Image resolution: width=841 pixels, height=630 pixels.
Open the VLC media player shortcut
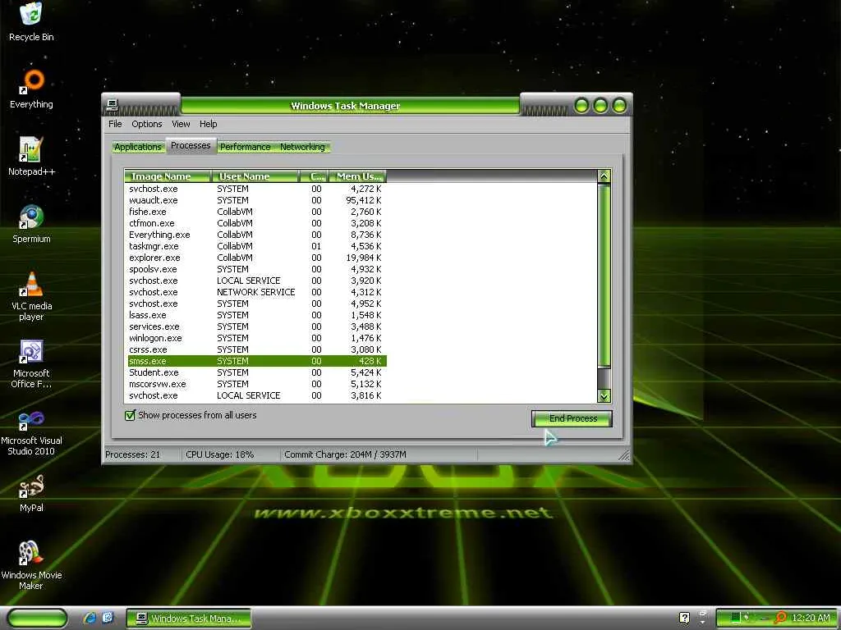pyautogui.click(x=31, y=296)
